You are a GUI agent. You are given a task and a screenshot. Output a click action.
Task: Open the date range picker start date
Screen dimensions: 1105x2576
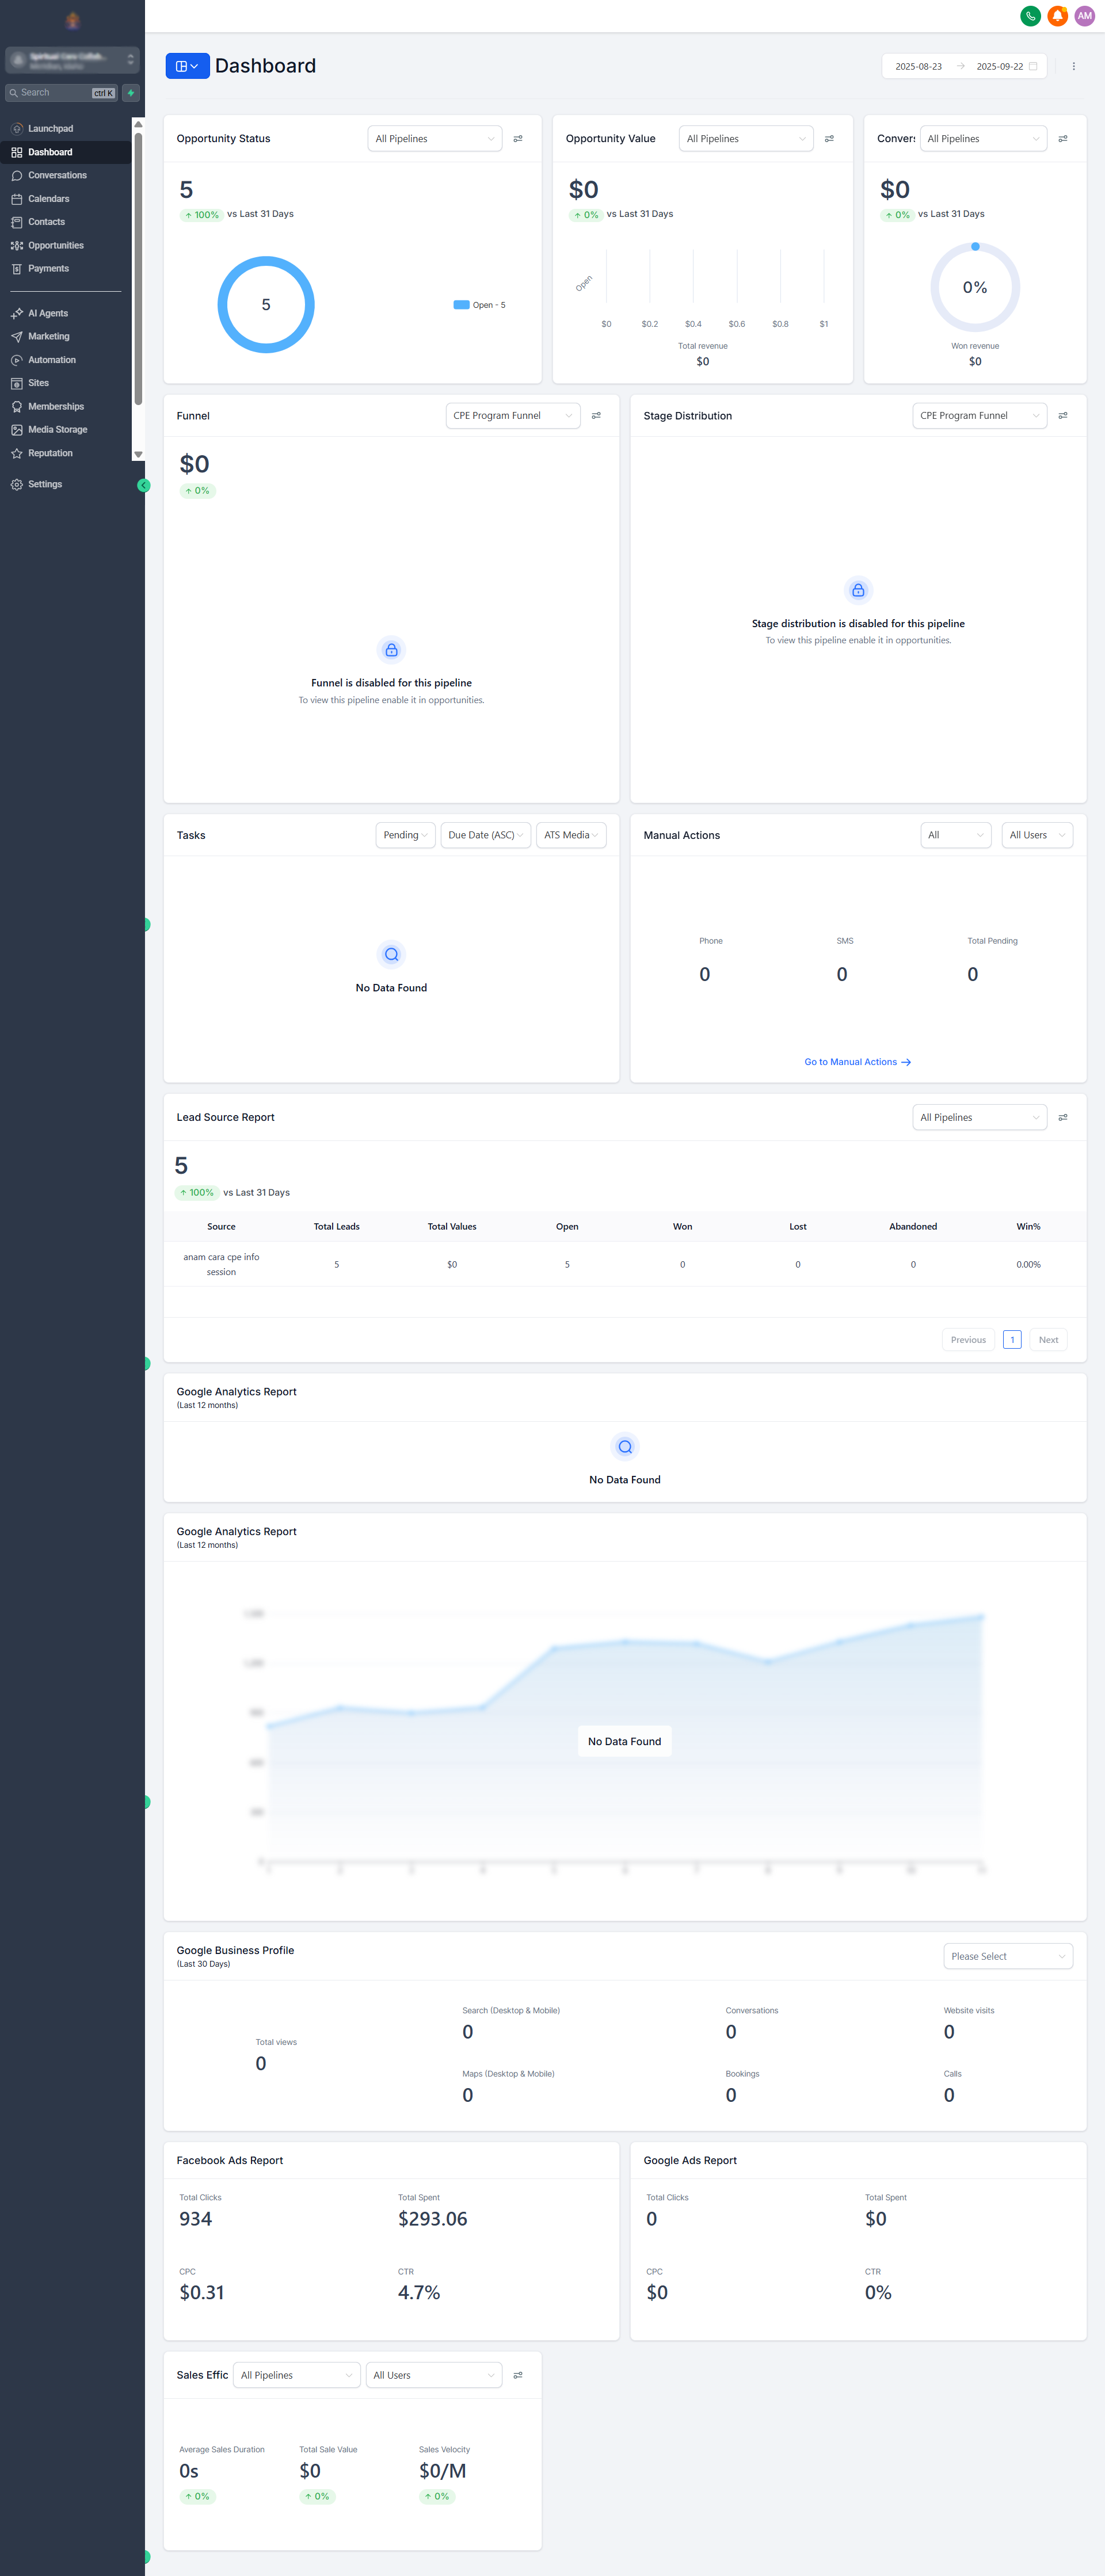[x=918, y=67]
